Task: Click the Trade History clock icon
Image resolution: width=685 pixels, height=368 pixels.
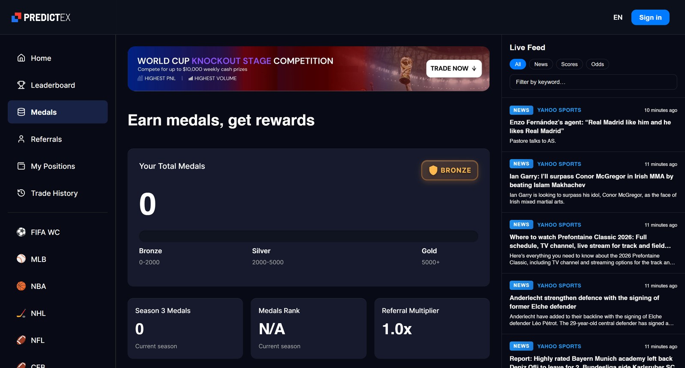Action: tap(21, 193)
